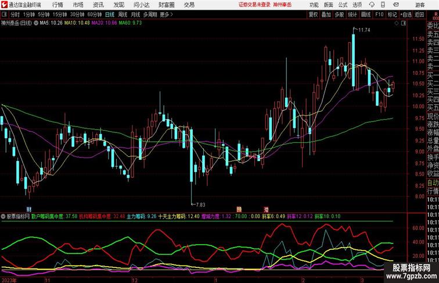Open the 功能 menu
439x283 pixels.
[x=314, y=5]
